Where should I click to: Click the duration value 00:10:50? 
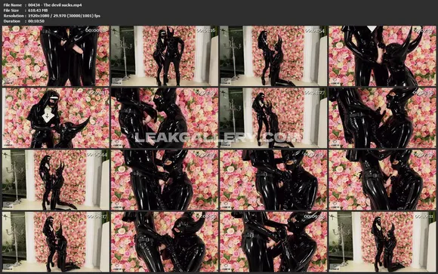click(x=36, y=21)
